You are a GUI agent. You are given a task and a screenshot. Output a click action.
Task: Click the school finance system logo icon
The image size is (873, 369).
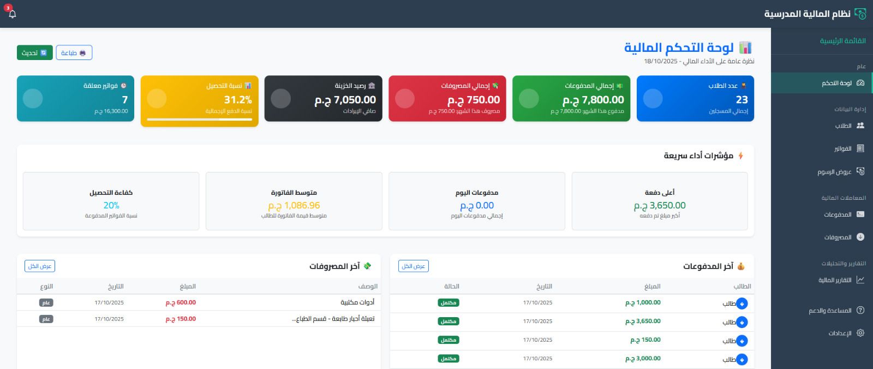(860, 14)
